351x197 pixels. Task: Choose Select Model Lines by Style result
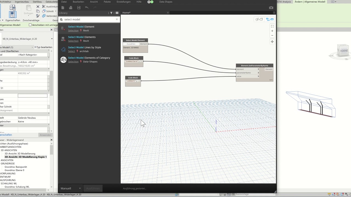click(x=89, y=49)
